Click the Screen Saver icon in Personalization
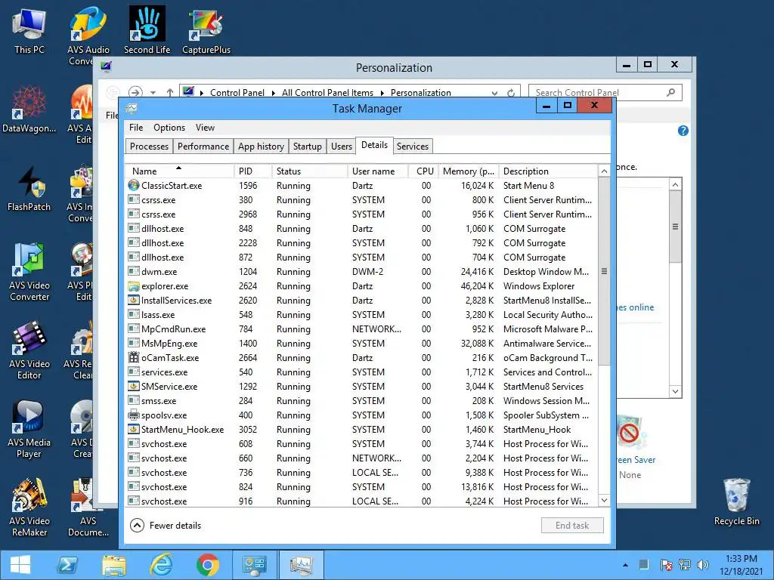This screenshot has width=774, height=580. [x=630, y=434]
